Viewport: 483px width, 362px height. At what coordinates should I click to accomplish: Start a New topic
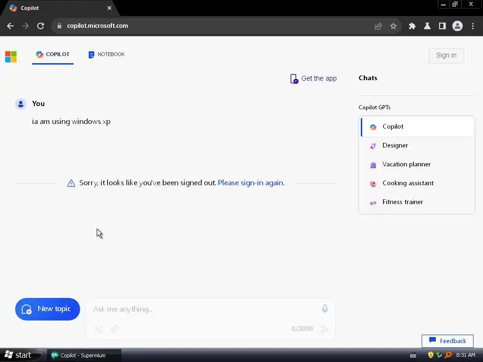[x=48, y=309]
